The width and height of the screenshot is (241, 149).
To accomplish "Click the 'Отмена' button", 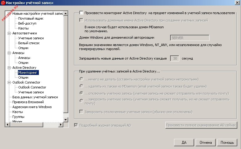I will tap(206, 143).
